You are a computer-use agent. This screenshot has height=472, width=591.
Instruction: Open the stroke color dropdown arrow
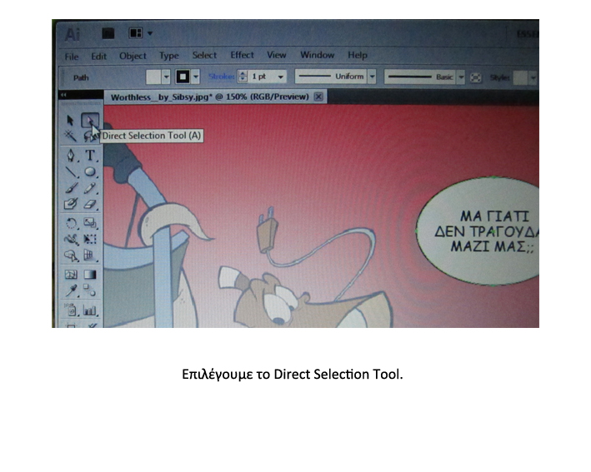coord(196,77)
